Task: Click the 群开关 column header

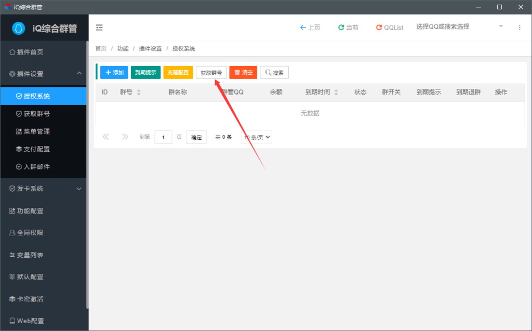Action: pyautogui.click(x=391, y=92)
